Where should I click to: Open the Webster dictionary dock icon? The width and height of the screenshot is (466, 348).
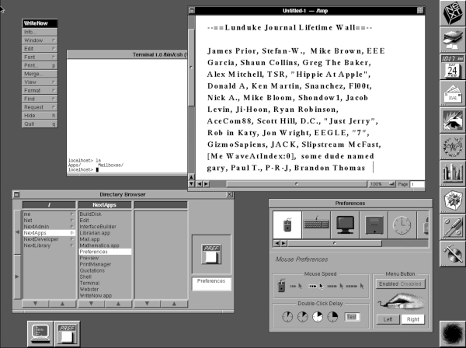pyautogui.click(x=453, y=147)
